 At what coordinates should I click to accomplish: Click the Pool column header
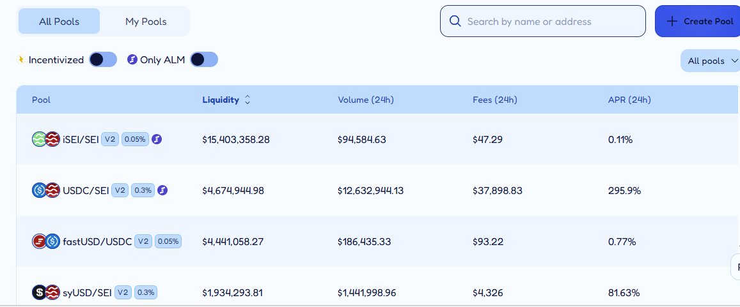41,100
